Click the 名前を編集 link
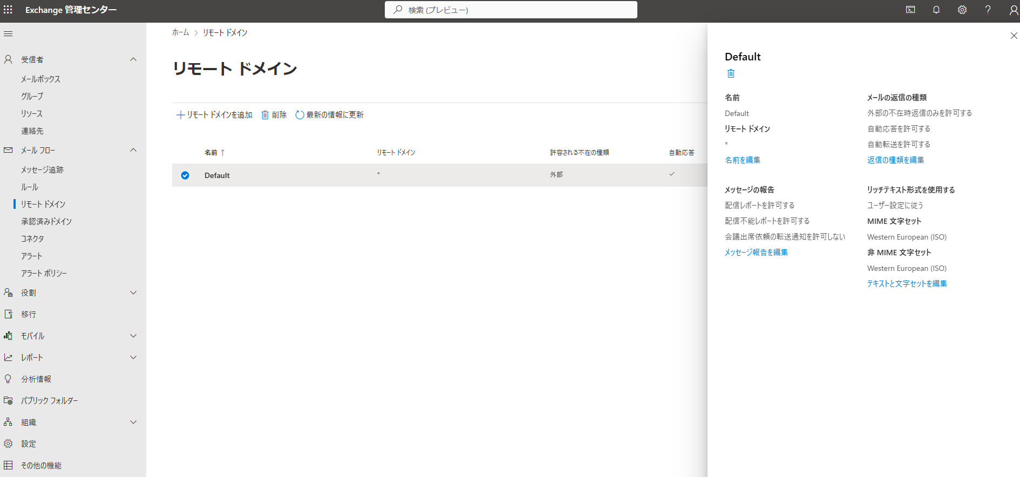Viewport: 1020px width, 477px height. (743, 160)
